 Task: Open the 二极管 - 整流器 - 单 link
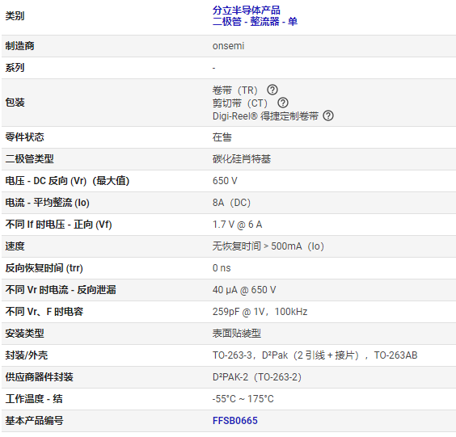255,22
